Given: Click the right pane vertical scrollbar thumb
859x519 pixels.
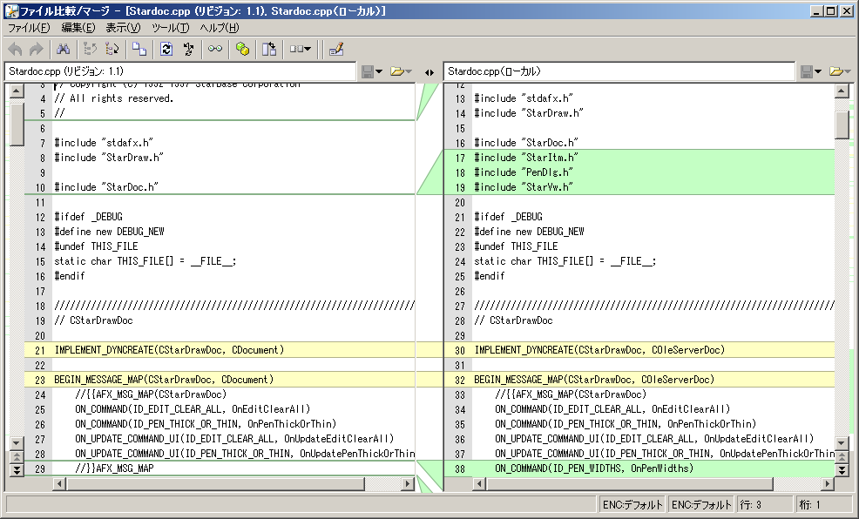Looking at the screenshot, I should click(842, 125).
